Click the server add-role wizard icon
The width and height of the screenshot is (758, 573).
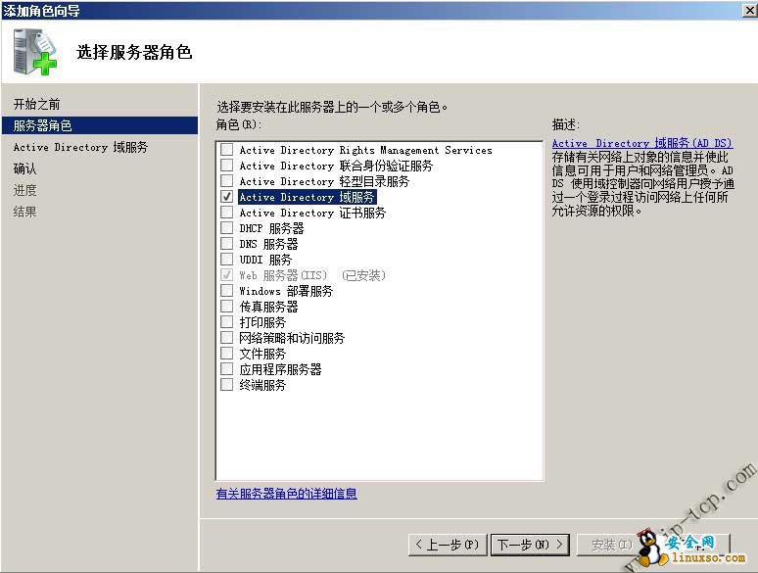point(35,52)
